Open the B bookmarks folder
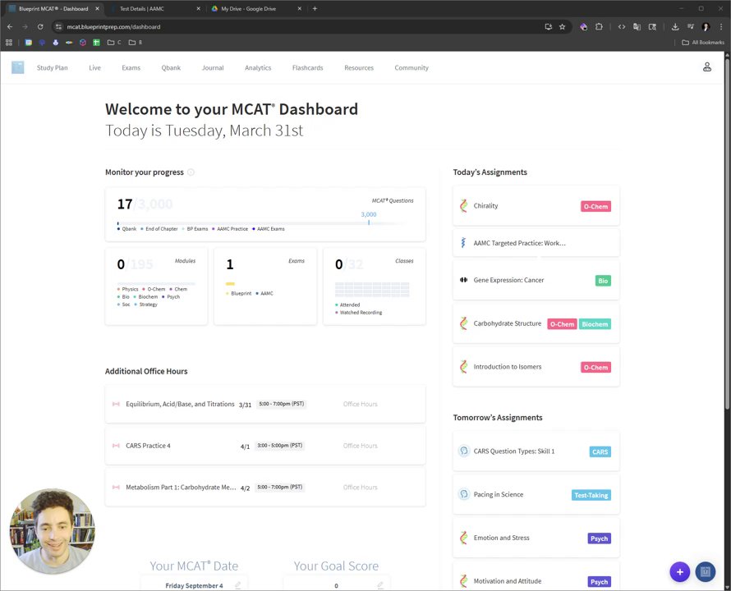The image size is (731, 591). (136, 43)
